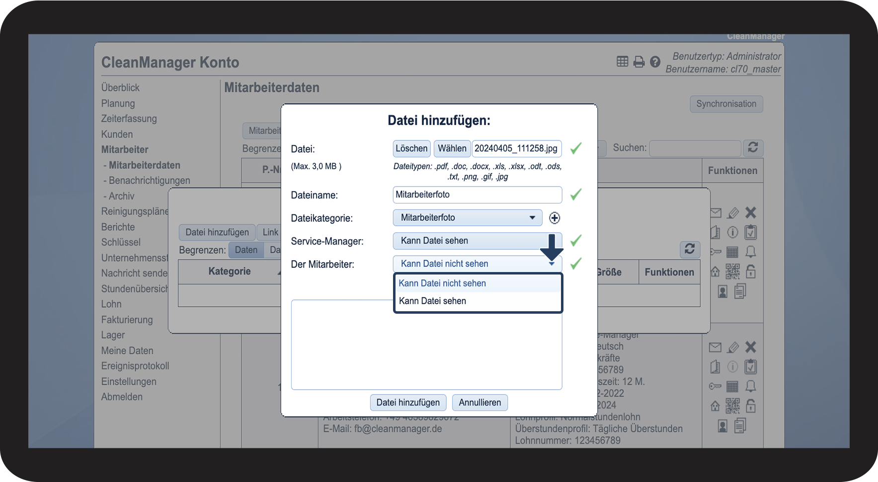The height and width of the screenshot is (482, 878).
Task: Open the Service-Manager visibility dropdown
Action: pyautogui.click(x=477, y=241)
